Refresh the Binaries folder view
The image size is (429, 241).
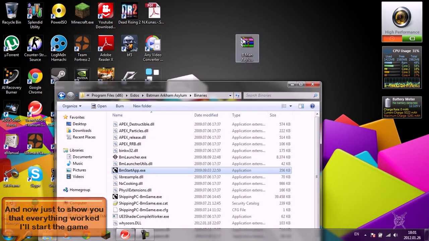(237, 95)
